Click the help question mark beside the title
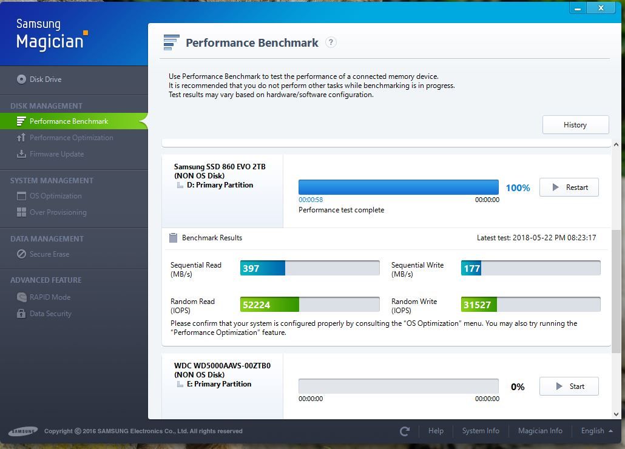 (x=331, y=42)
